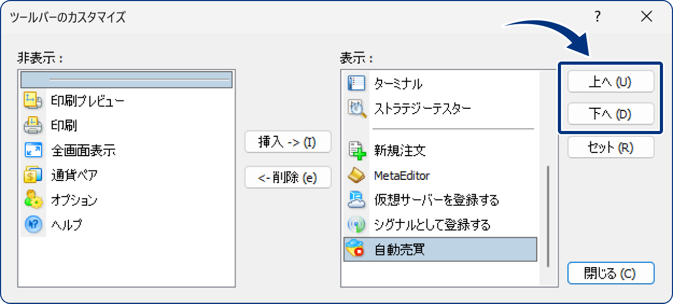Click the 下へ (D) move down button
Image resolution: width=673 pixels, height=304 pixels.
(x=610, y=113)
